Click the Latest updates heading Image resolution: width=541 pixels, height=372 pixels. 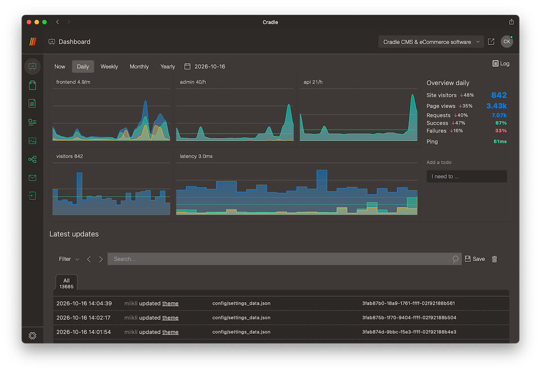point(74,234)
